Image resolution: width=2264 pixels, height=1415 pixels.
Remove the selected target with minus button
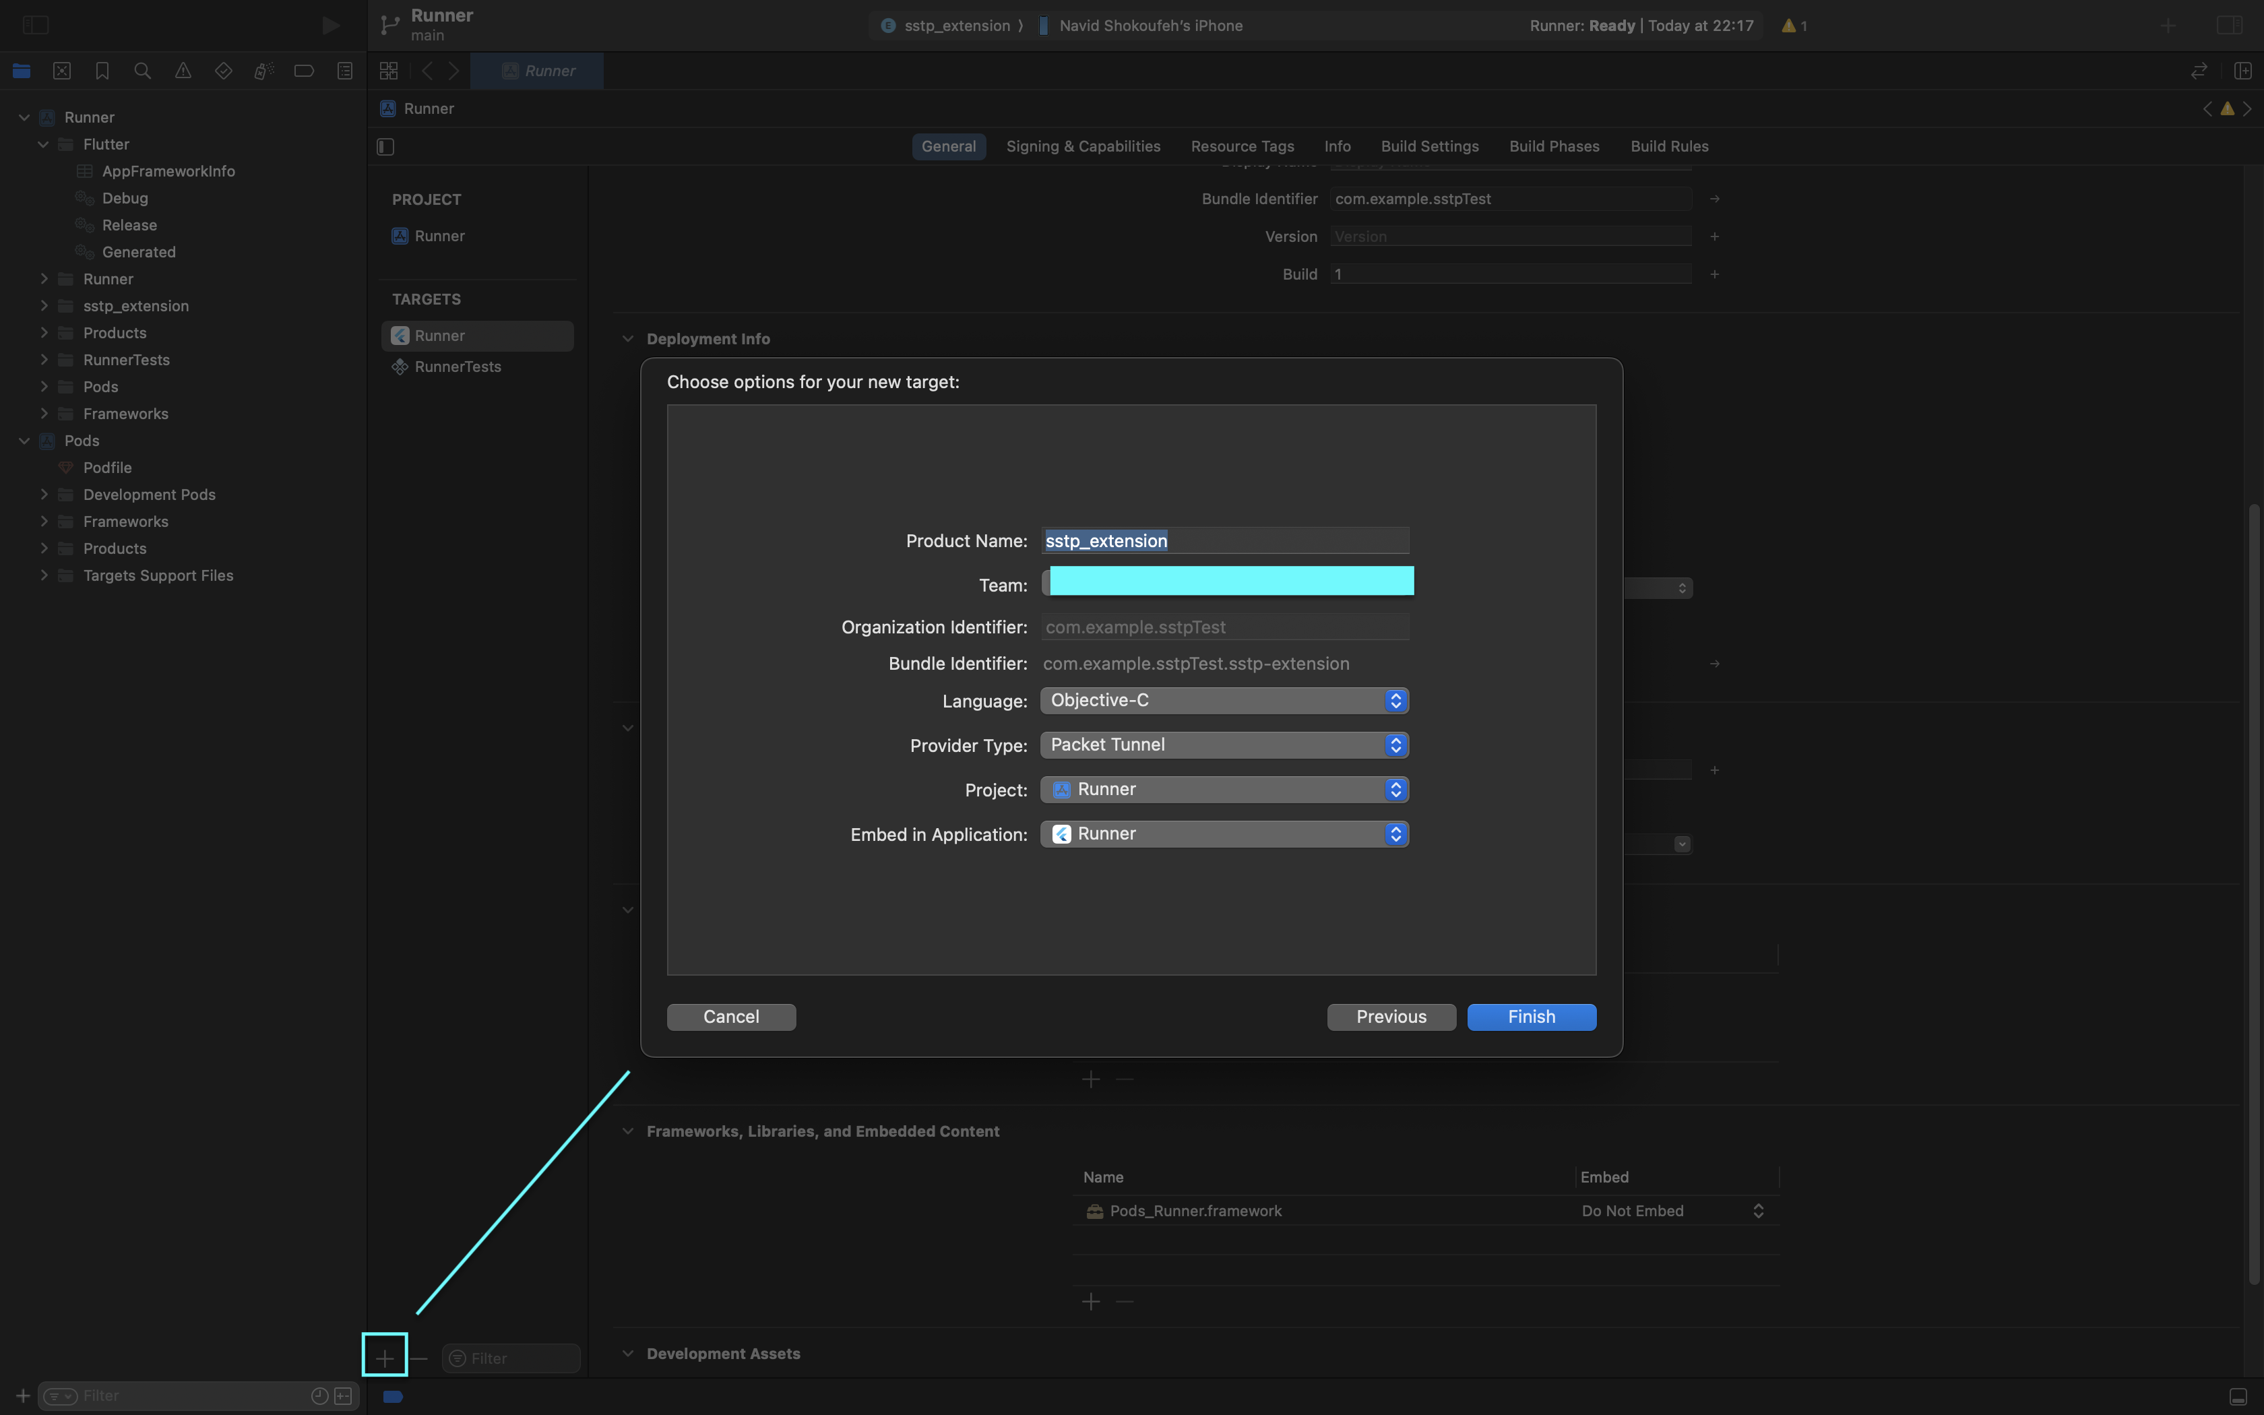[418, 1358]
